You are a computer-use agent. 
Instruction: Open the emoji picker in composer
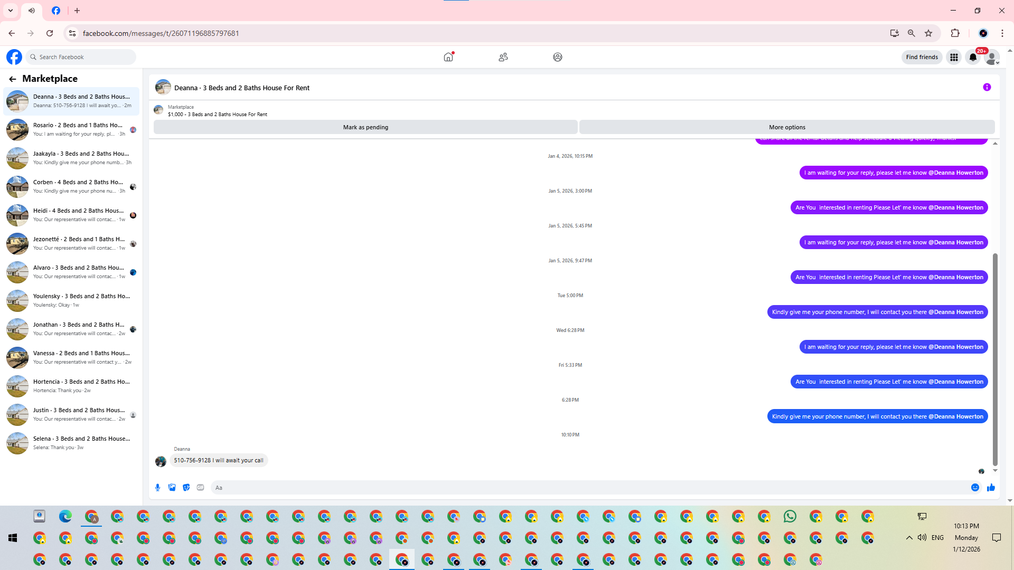pos(975,487)
